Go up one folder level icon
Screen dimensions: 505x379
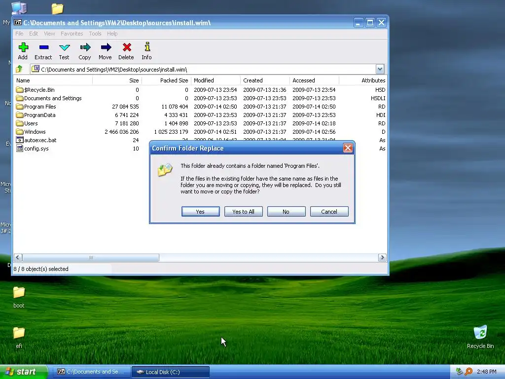[x=19, y=69]
